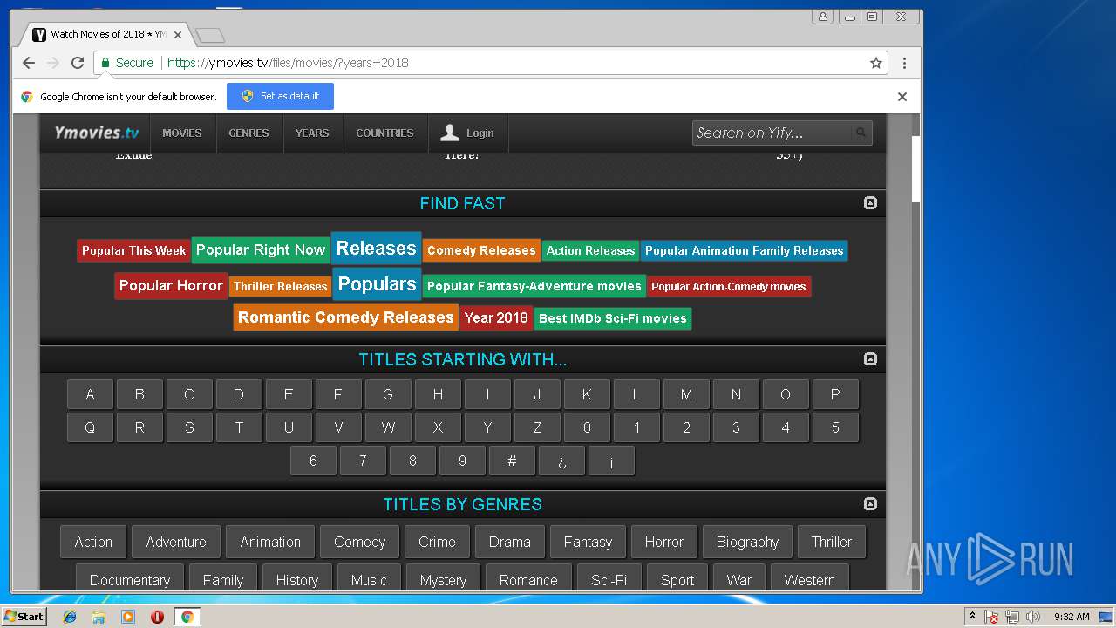Screen dimensions: 1116x628
Task: Open the Windows Start menu
Action: tap(24, 617)
